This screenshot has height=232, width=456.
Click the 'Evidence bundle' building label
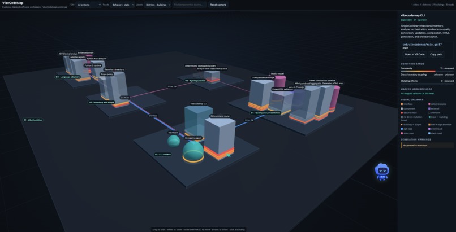click(x=85, y=53)
